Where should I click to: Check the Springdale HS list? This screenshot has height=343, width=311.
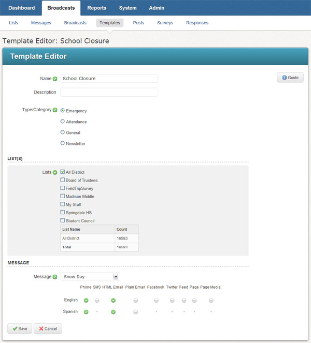[63, 213]
